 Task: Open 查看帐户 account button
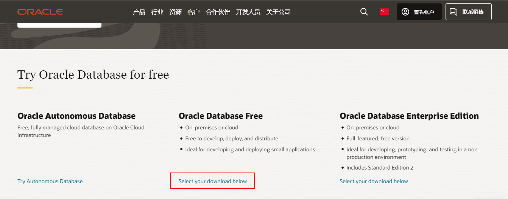click(419, 12)
